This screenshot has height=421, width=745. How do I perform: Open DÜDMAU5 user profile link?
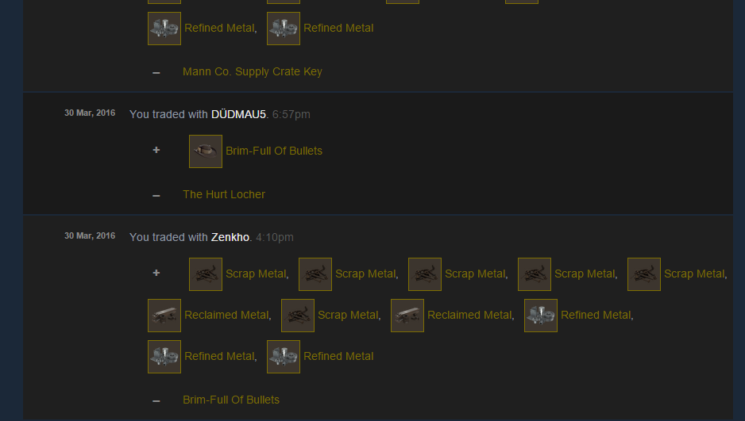point(238,114)
